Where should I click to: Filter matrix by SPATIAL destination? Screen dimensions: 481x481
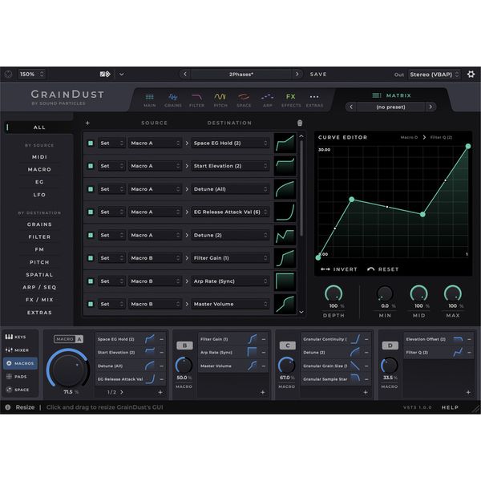point(39,275)
